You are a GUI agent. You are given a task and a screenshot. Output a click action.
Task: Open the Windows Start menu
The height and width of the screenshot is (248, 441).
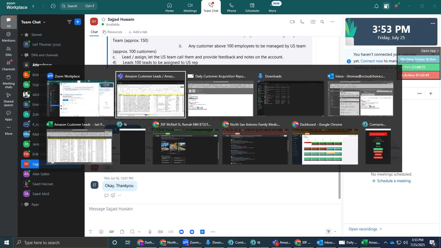(x=7, y=242)
